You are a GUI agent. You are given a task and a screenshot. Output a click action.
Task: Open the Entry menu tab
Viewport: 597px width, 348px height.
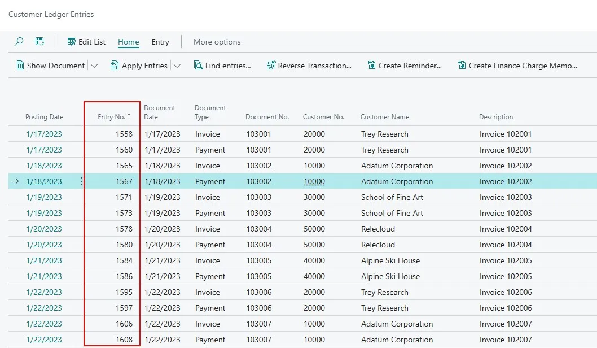[x=160, y=42]
